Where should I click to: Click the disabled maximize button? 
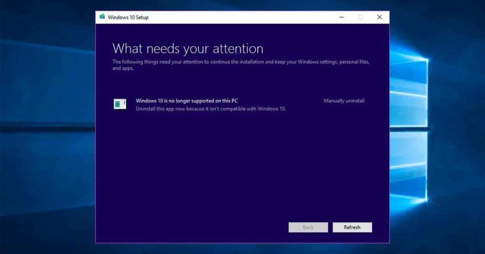(x=361, y=17)
